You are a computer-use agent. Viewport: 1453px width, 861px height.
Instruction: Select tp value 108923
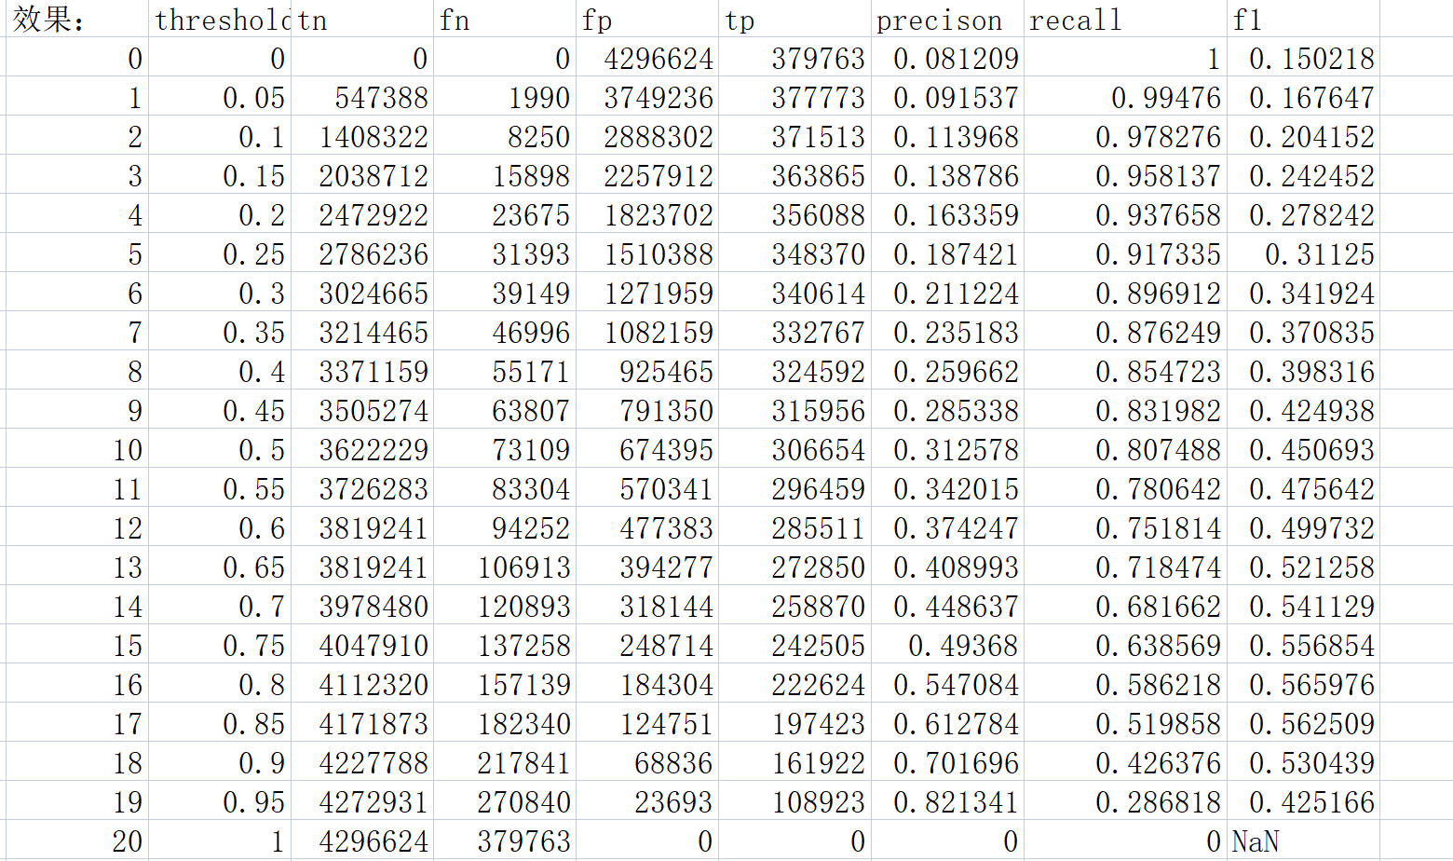click(x=794, y=801)
